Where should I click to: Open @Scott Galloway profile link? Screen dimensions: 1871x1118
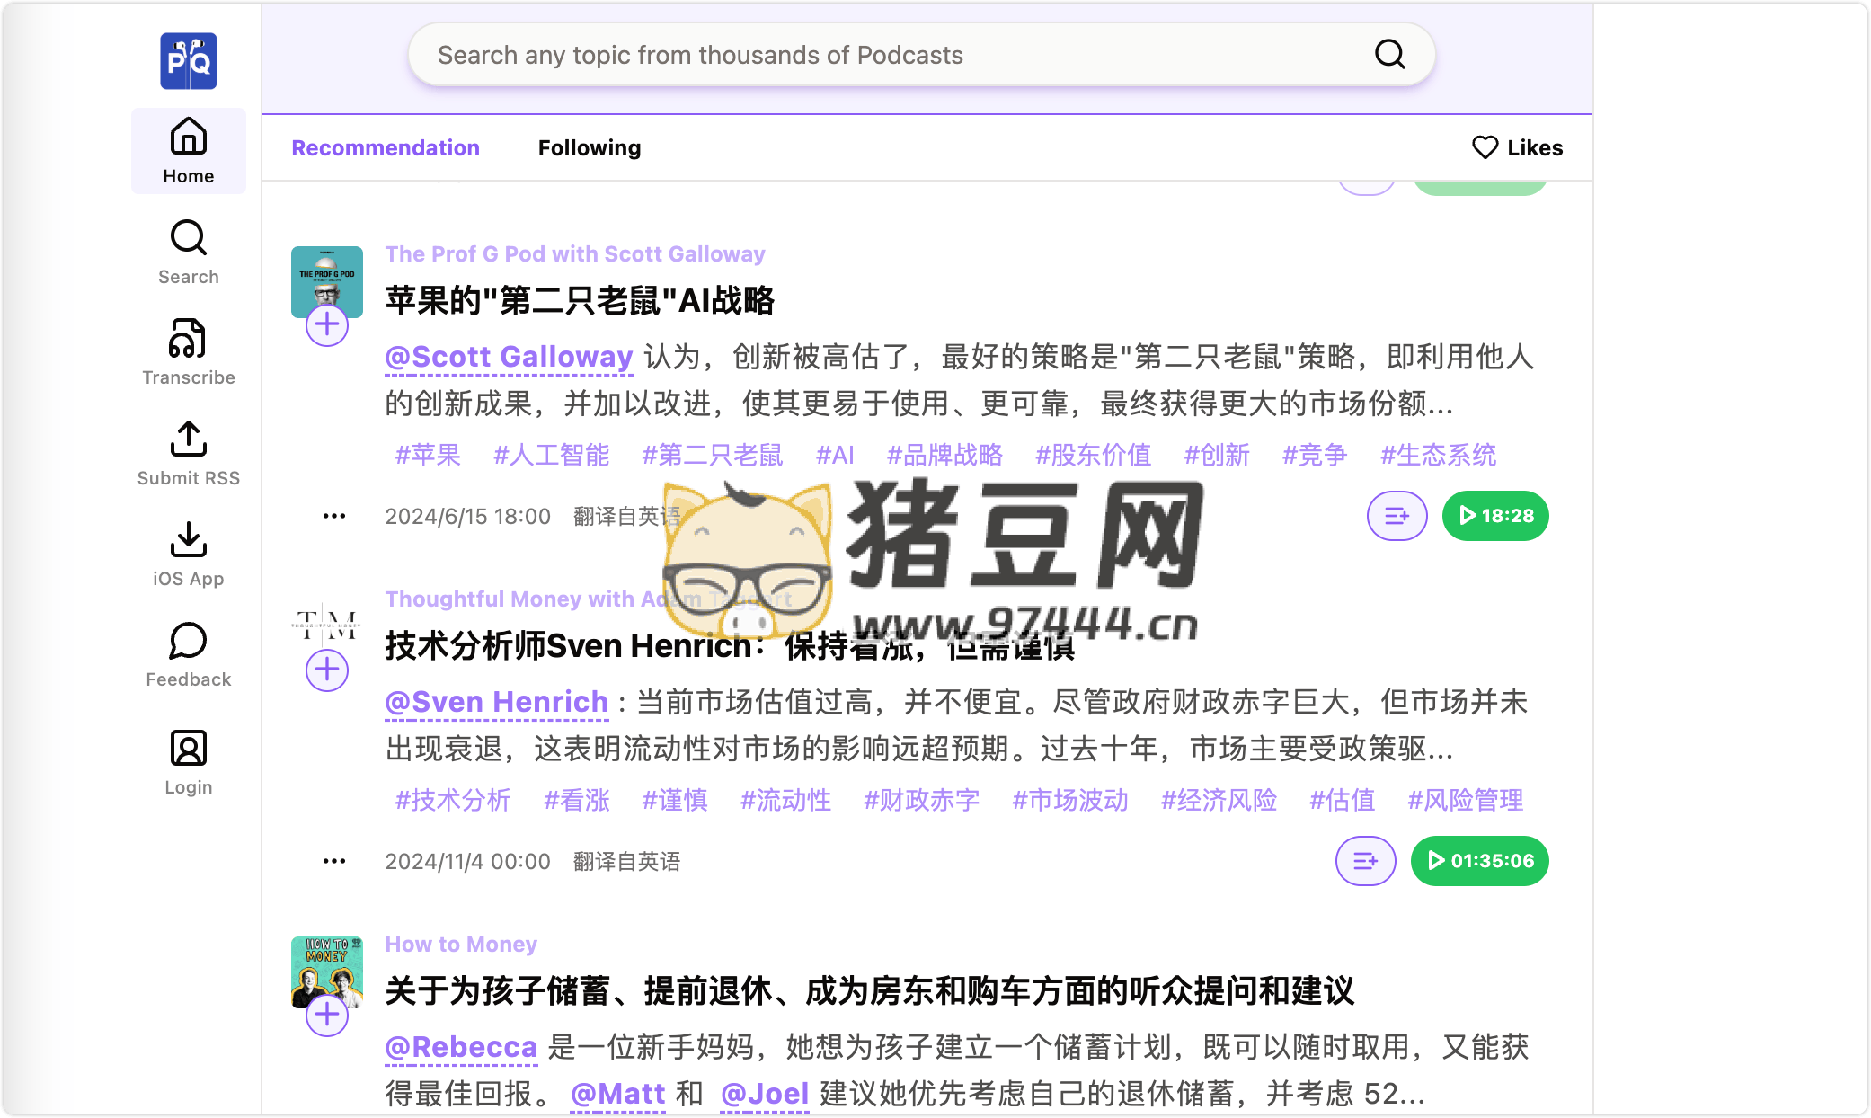[509, 357]
